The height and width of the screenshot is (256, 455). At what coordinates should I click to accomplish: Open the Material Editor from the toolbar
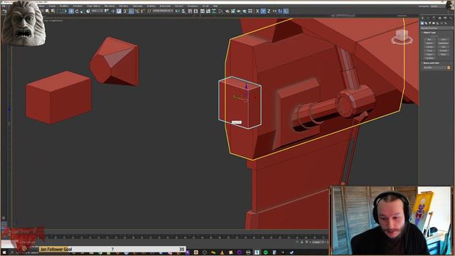[221, 11]
